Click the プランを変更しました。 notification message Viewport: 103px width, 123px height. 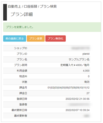click(x=20, y=27)
